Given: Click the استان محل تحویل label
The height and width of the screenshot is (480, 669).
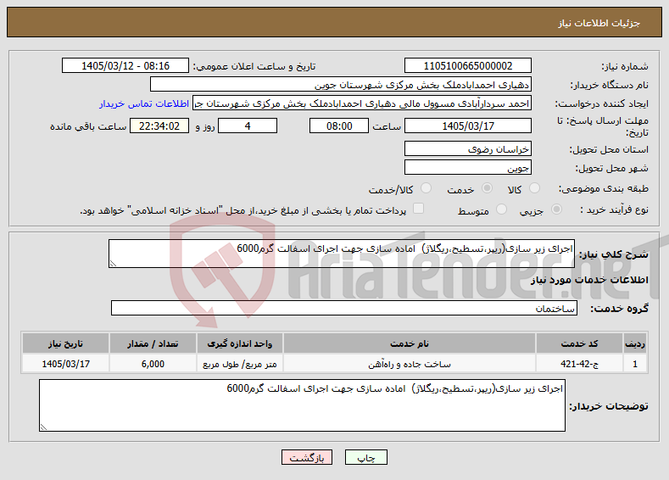Looking at the screenshot, I should pos(609,149).
